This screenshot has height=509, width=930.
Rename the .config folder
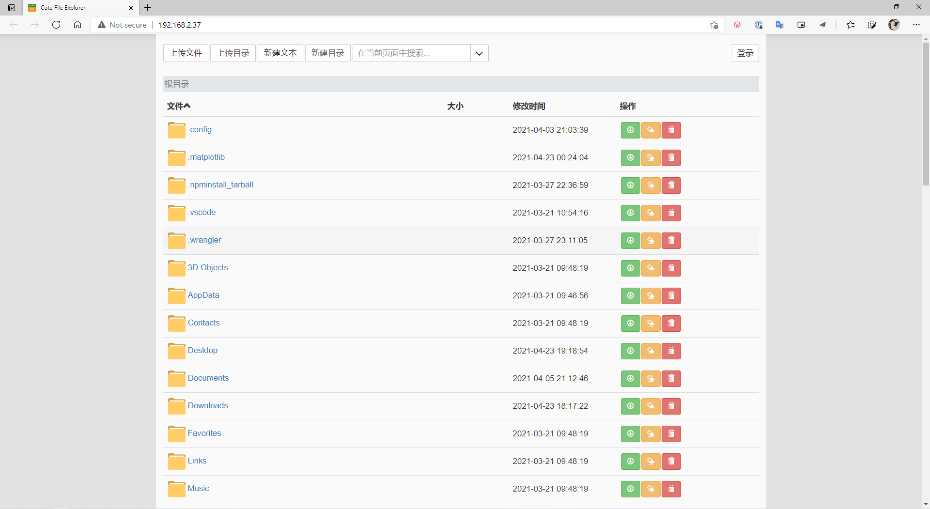(x=651, y=130)
